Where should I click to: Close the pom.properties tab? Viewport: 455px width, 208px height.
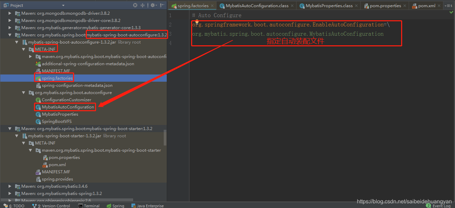(405, 6)
